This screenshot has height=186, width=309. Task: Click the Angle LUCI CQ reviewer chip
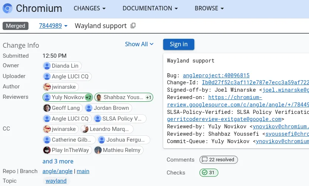pos(67,119)
